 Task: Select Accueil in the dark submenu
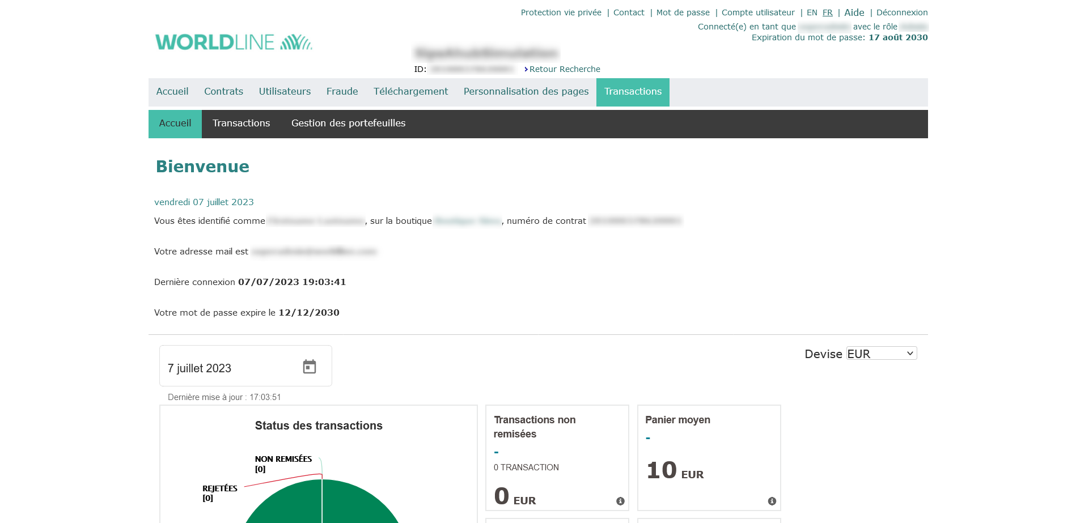[175, 124]
